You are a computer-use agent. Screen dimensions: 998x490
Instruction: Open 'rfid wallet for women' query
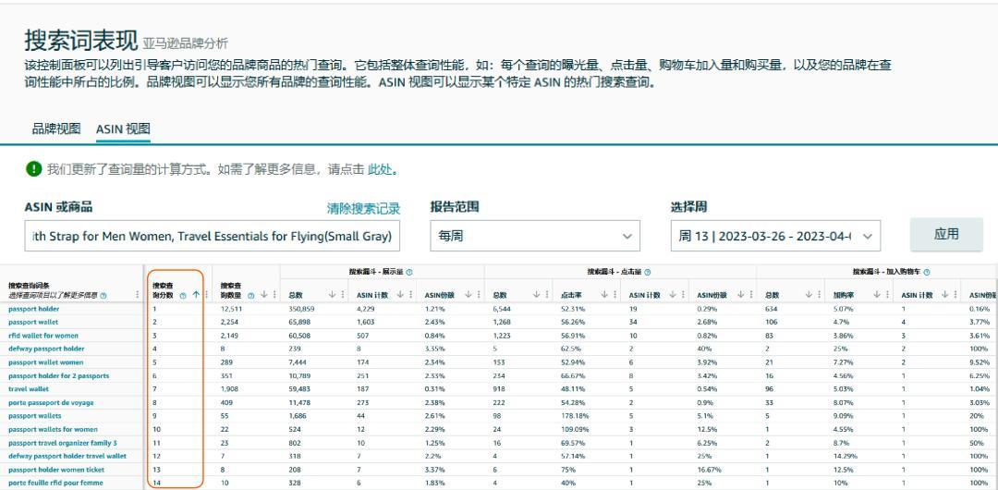coord(43,336)
